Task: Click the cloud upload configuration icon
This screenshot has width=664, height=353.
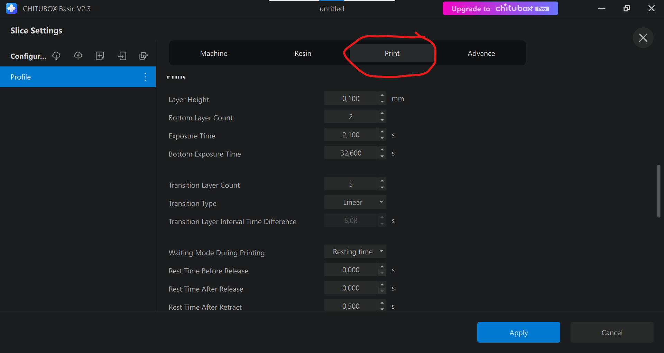Action: click(x=78, y=56)
